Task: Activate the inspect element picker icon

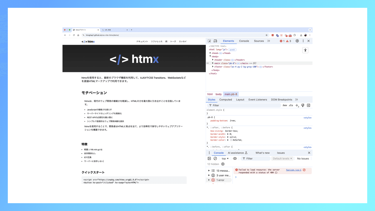Action: click(x=209, y=41)
